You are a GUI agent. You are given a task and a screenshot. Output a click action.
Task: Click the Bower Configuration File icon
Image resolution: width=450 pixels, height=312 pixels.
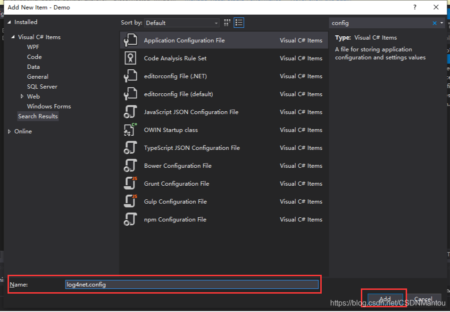130,165
